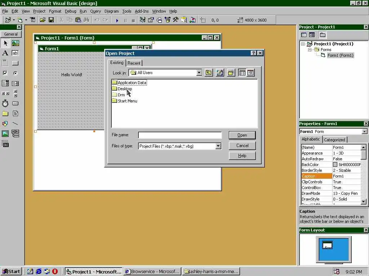This screenshot has width=369, height=276.
Task: Select the ComboBox control tool
Action: (x=5, y=83)
